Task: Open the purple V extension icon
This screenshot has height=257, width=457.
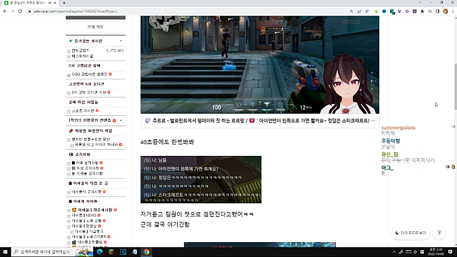Action: [x=399, y=11]
